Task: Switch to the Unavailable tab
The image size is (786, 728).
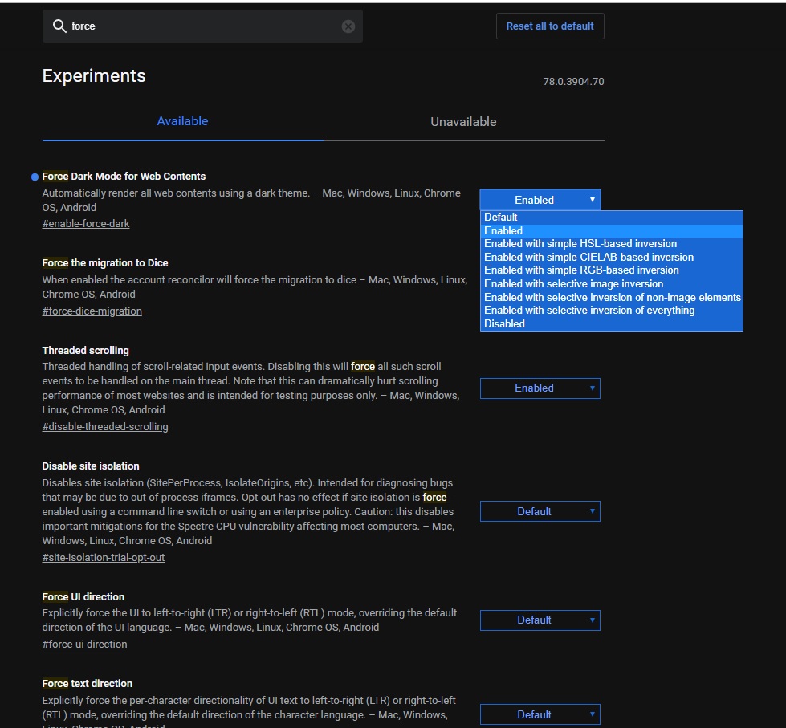Action: (x=463, y=122)
